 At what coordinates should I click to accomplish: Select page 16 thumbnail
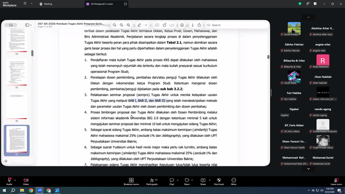[x=17, y=106]
